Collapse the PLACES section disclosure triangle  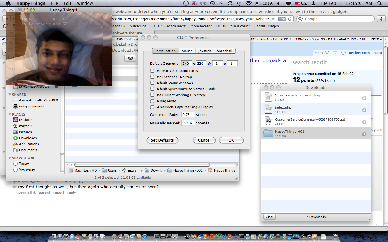[10, 114]
